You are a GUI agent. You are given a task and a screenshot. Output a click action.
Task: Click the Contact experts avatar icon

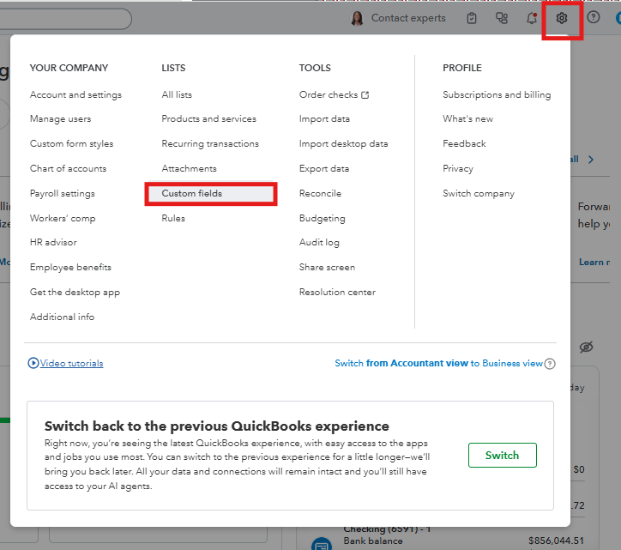(357, 18)
